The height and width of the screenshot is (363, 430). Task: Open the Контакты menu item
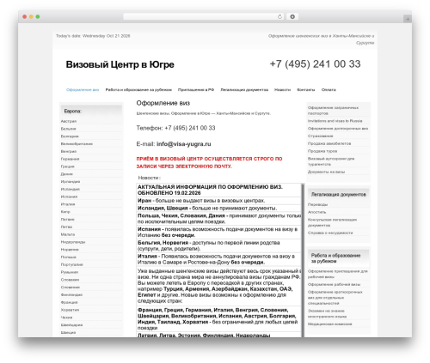tap(306, 90)
